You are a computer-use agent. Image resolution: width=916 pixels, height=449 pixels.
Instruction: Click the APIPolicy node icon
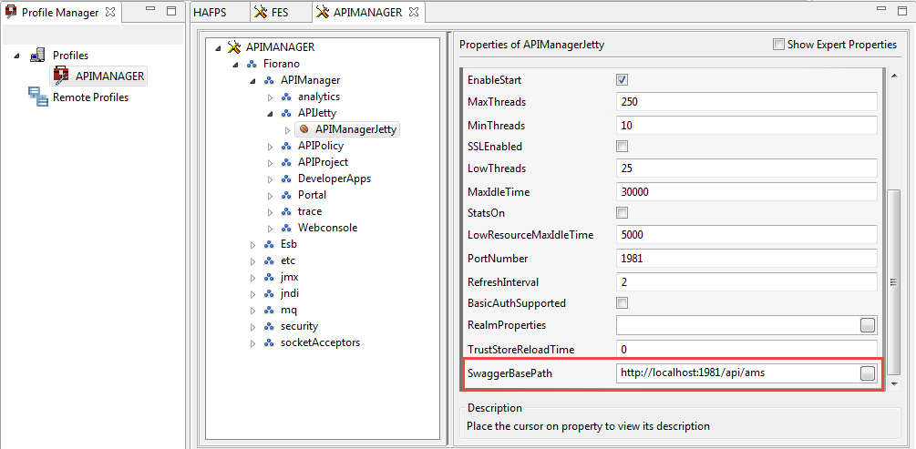[x=286, y=146]
